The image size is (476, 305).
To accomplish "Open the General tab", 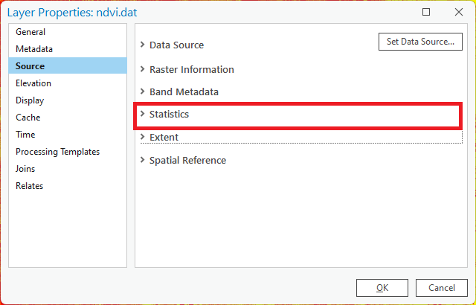I will 30,32.
